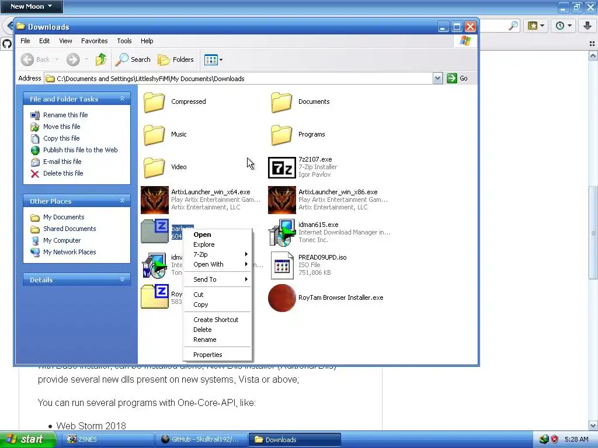The height and width of the screenshot is (448, 598).
Task: Open the New Moon browser menu button
Action: coord(32,6)
